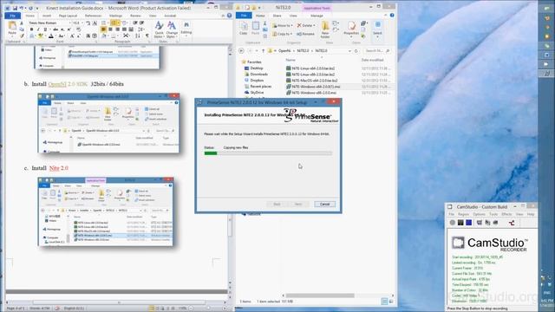
Task: Toggle Bold formatting in Word
Action: point(31,29)
